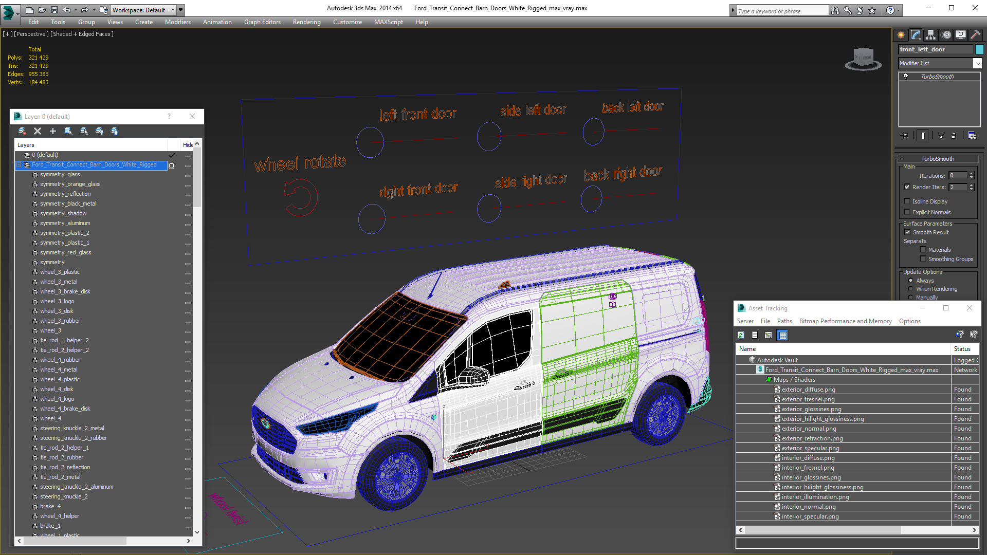Screen dimensions: 987x555
Task: Select When Rendering update option
Action: (911, 289)
